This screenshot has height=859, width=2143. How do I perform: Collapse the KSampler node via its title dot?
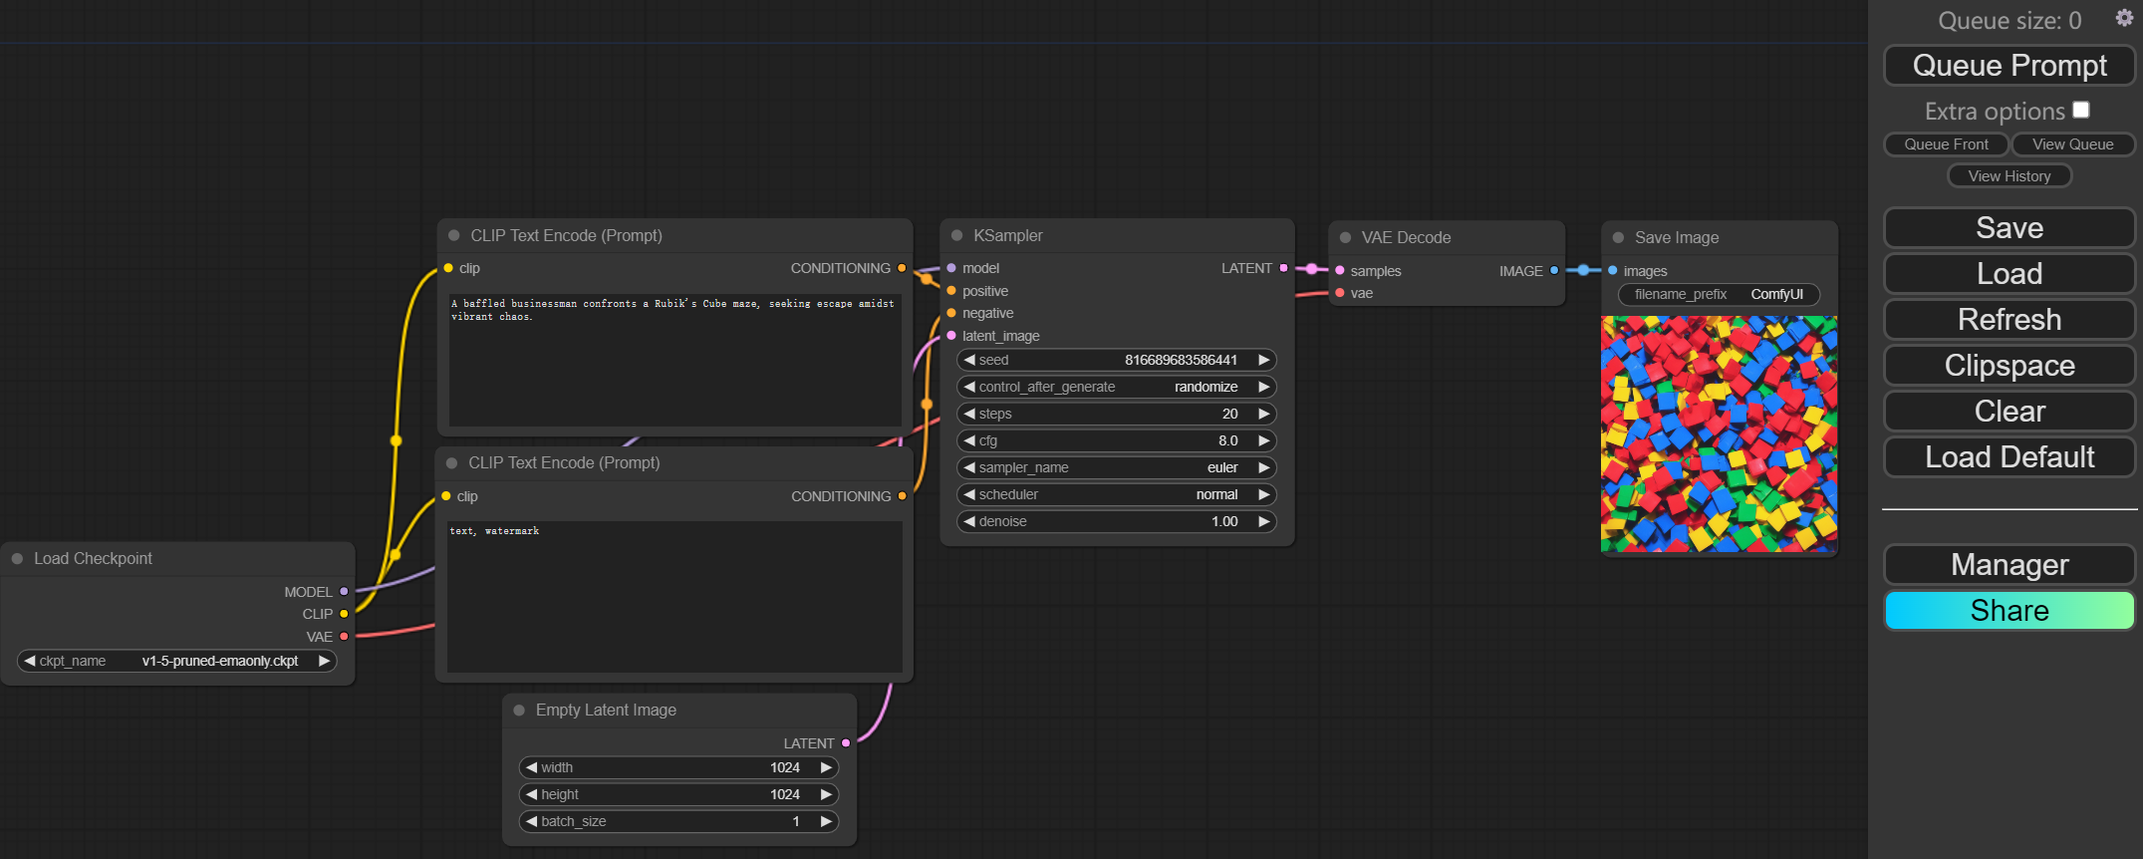[956, 235]
